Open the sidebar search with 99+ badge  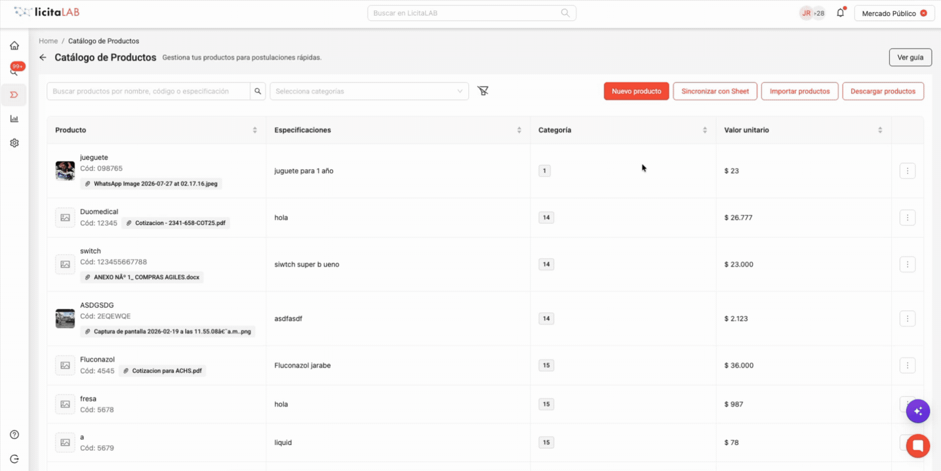click(x=14, y=70)
